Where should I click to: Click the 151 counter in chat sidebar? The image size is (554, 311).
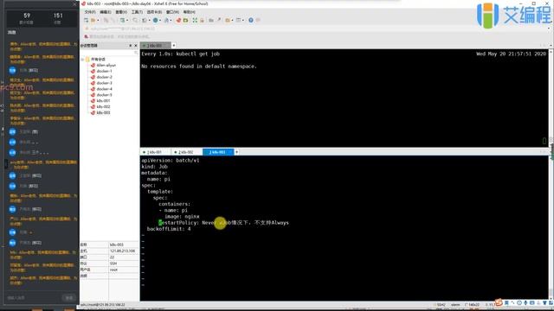pyautogui.click(x=58, y=16)
